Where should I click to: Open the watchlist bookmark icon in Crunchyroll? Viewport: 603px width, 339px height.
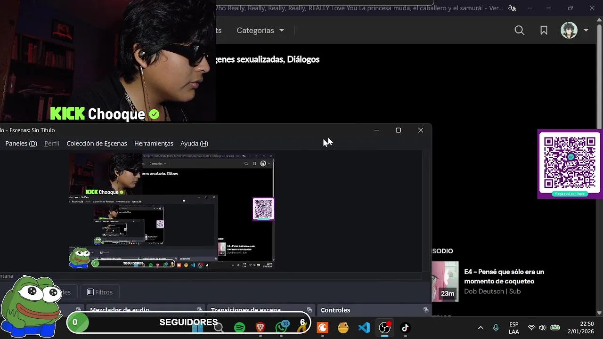point(544,31)
